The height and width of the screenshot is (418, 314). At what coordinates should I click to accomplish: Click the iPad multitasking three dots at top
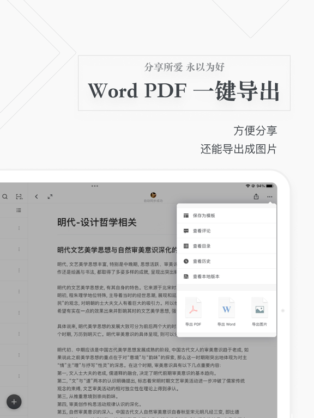coord(95,186)
